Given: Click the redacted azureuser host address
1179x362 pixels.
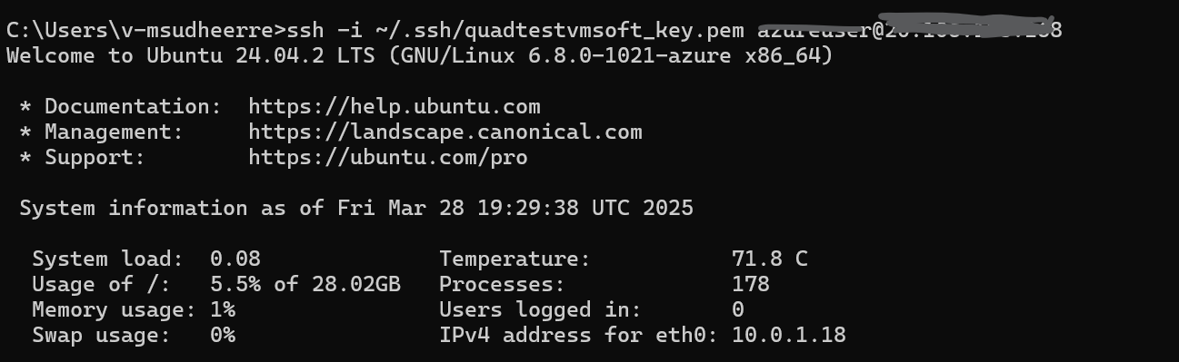Looking at the screenshot, I should pyautogui.click(x=909, y=28).
